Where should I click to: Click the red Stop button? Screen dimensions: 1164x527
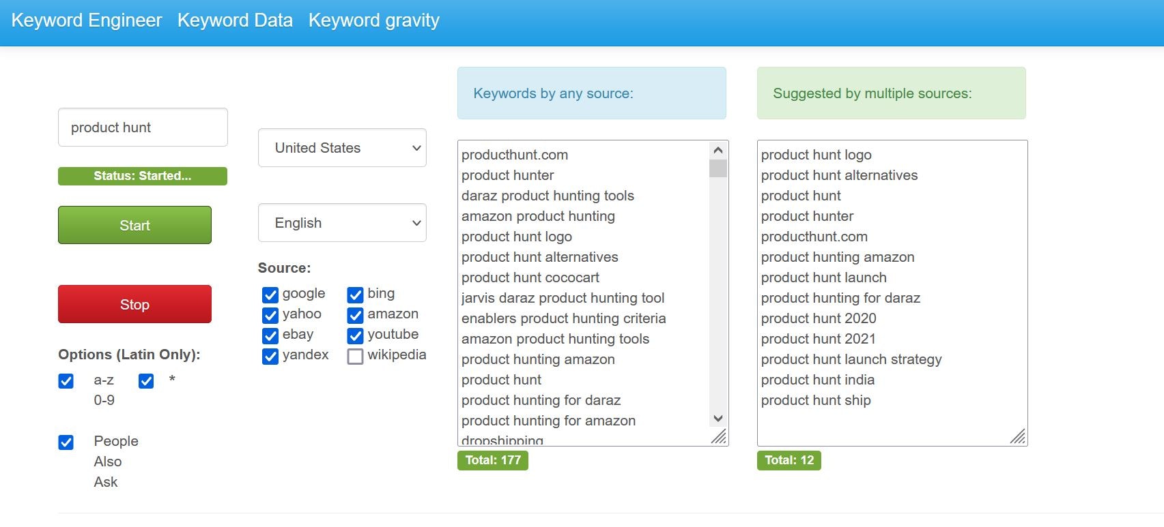coord(134,304)
